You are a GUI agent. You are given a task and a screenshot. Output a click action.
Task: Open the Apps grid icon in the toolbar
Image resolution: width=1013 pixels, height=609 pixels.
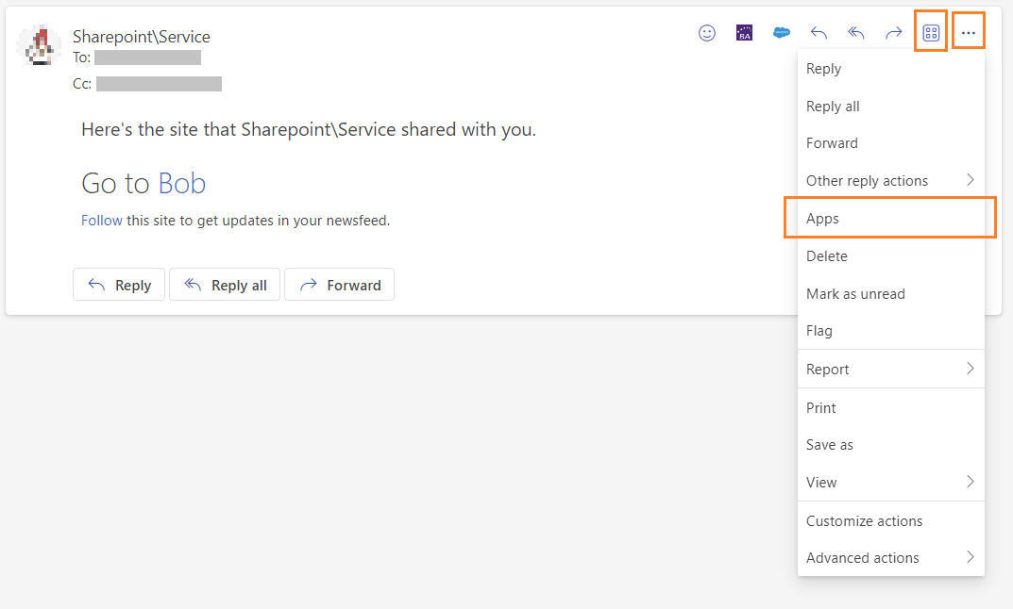pos(931,33)
